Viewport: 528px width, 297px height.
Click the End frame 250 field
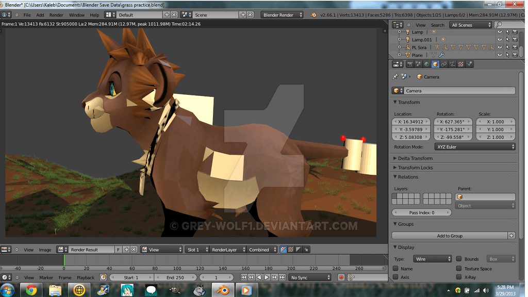(175, 277)
